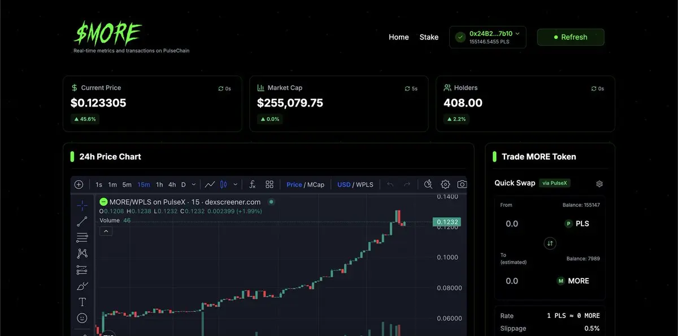Screen dimensions: 678x336
Task: Select the Text annotation tool
Action: pyautogui.click(x=82, y=302)
